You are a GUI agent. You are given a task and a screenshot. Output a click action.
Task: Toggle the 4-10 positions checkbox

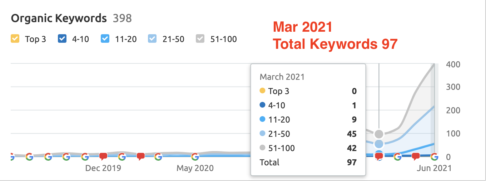pos(62,38)
